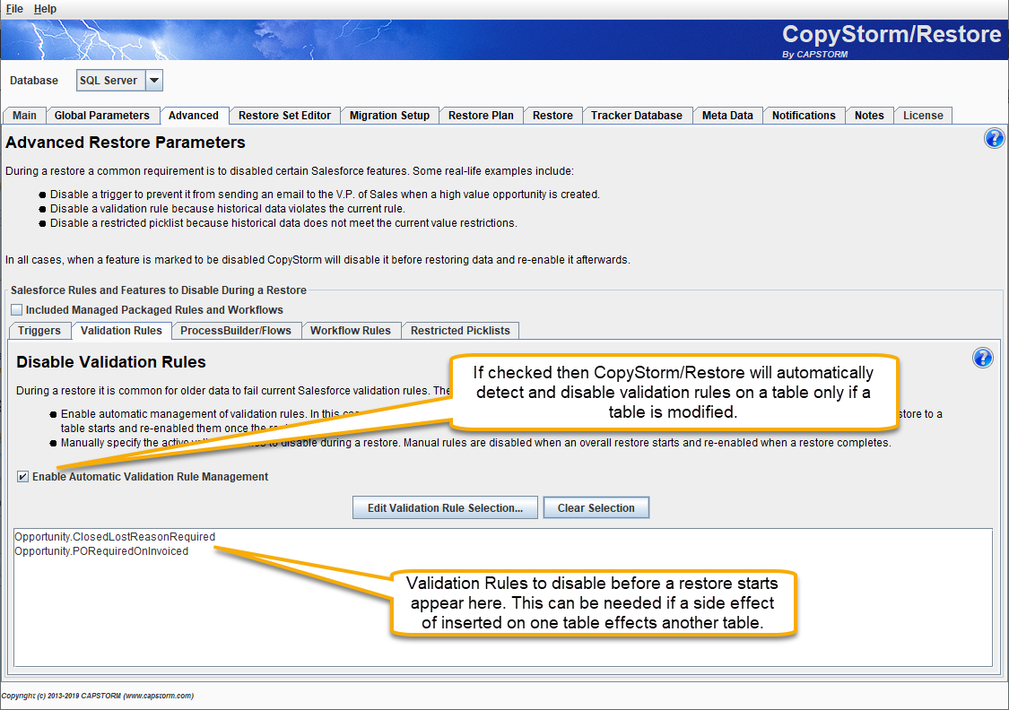Open the Database dropdown arrow
This screenshot has height=710, width=1009.
[154, 81]
